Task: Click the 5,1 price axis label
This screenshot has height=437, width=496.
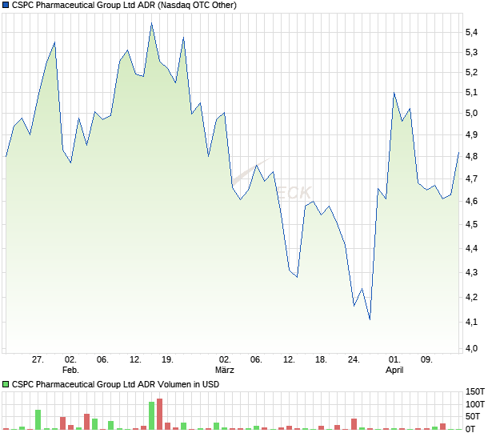Action: point(471,93)
